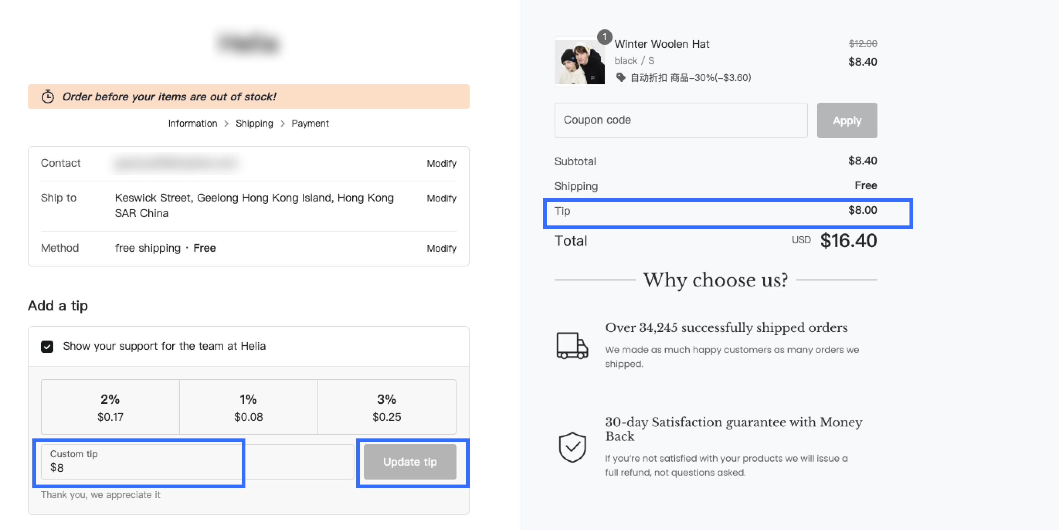Go to the Shipping breadcrumb step
Image resolution: width=1059 pixels, height=530 pixels.
254,123
